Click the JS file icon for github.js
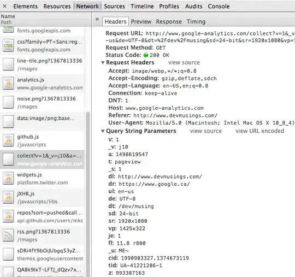Viewport: 295px width, 277px height. (x=8, y=140)
